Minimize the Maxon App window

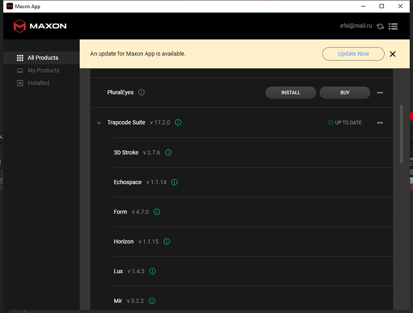(363, 6)
